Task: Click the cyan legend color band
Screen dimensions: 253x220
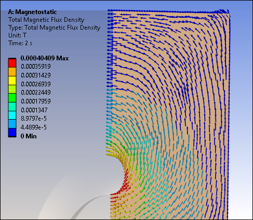Action: [12, 115]
